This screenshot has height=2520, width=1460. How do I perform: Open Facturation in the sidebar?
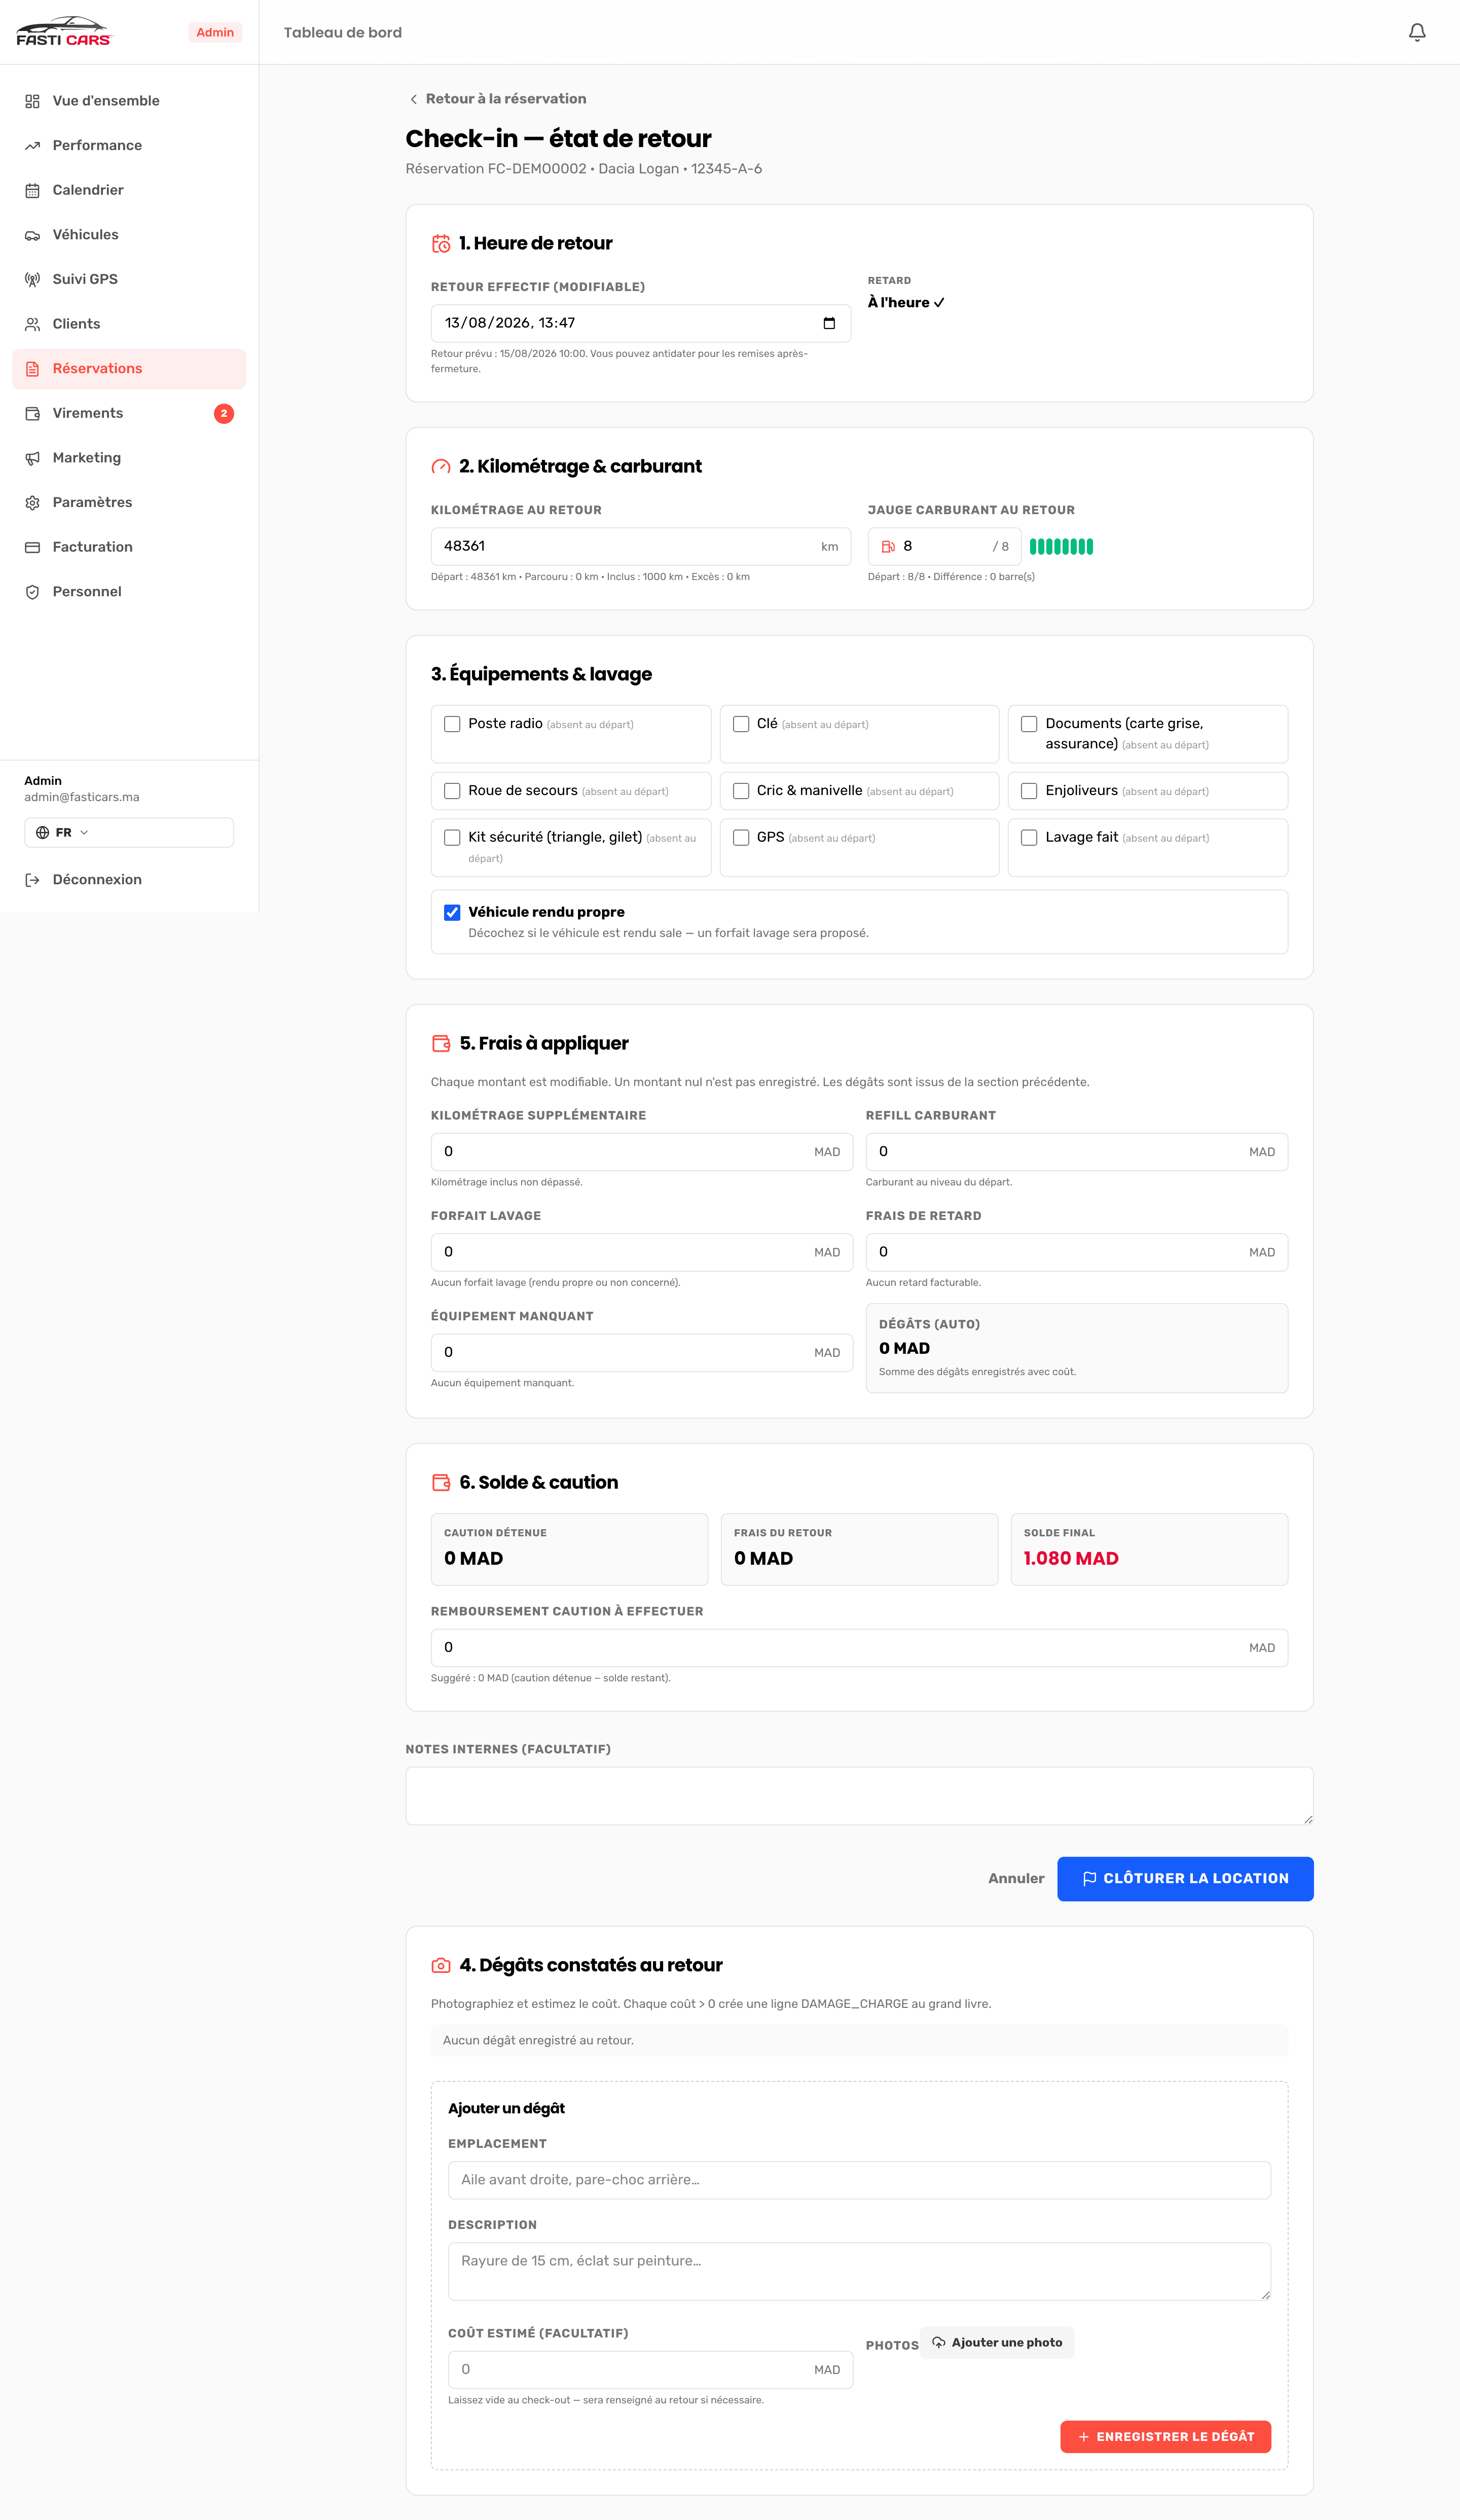tap(129, 547)
